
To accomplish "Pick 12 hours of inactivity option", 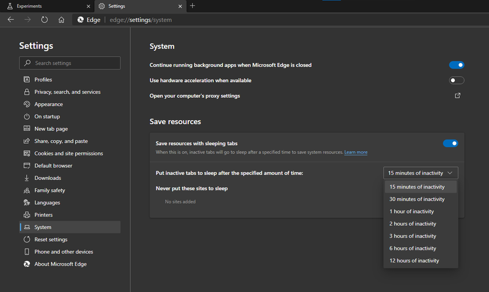I will pos(414,260).
